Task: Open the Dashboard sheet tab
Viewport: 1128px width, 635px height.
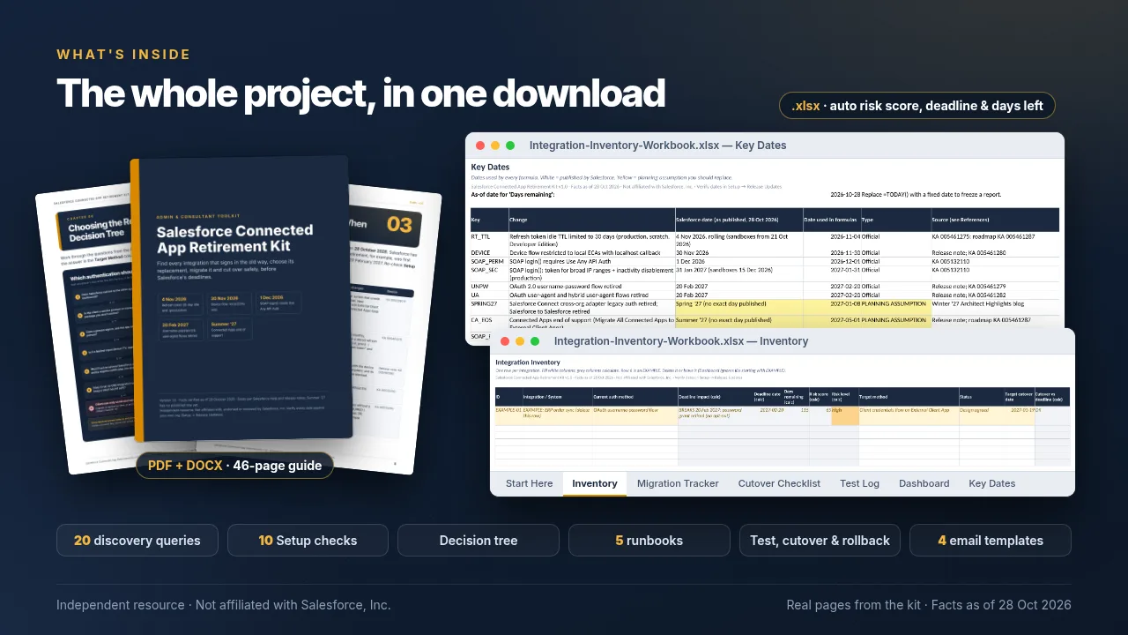Action: coord(924,483)
